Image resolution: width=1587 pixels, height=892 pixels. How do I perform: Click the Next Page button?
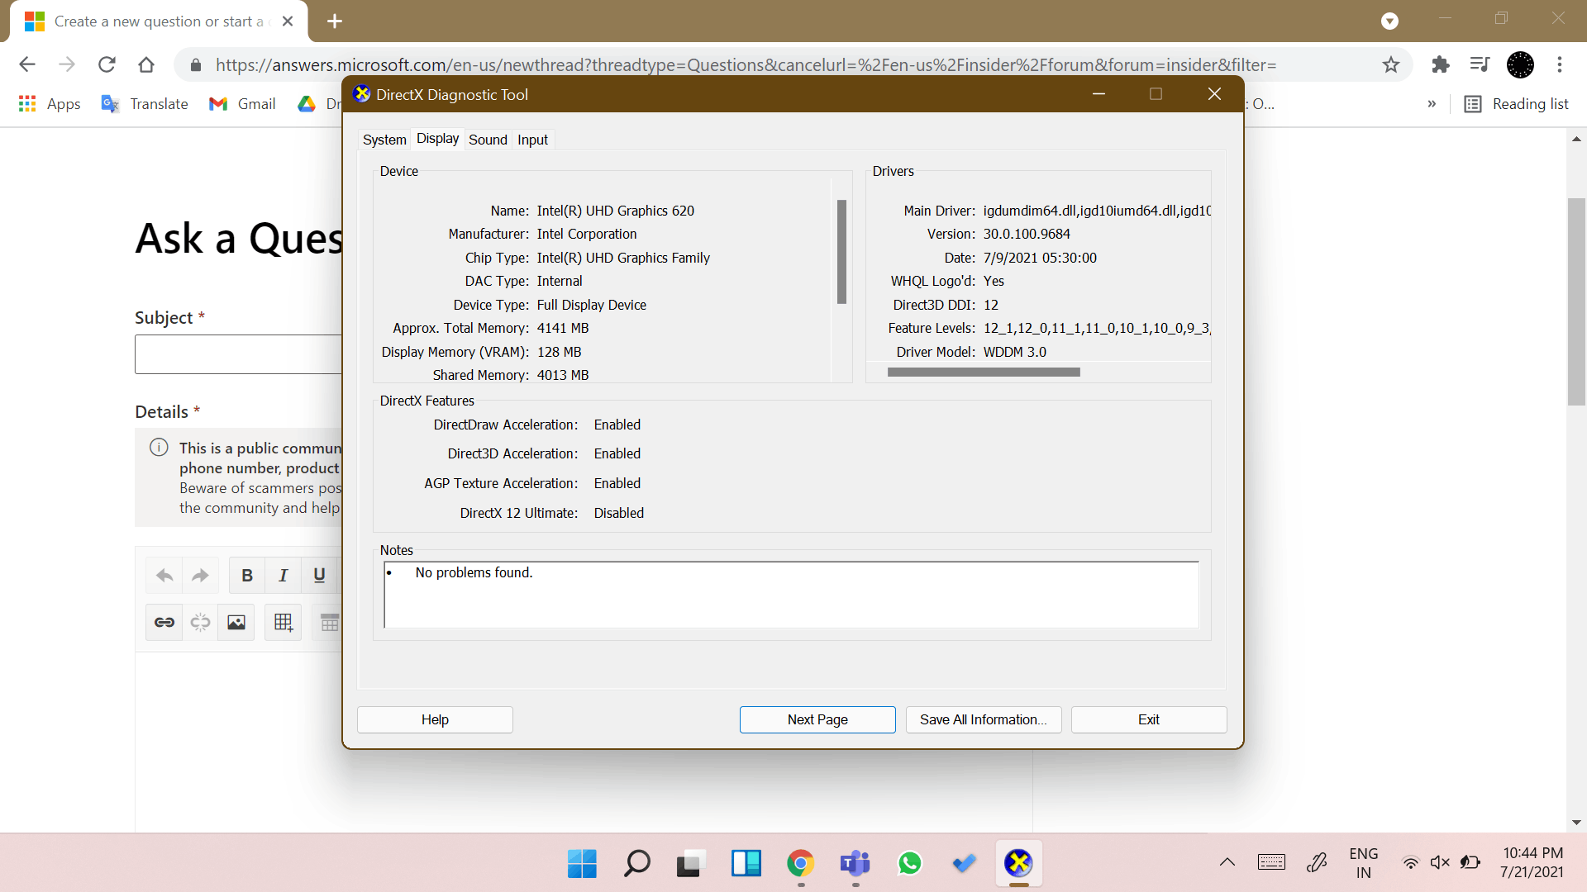coord(817,719)
